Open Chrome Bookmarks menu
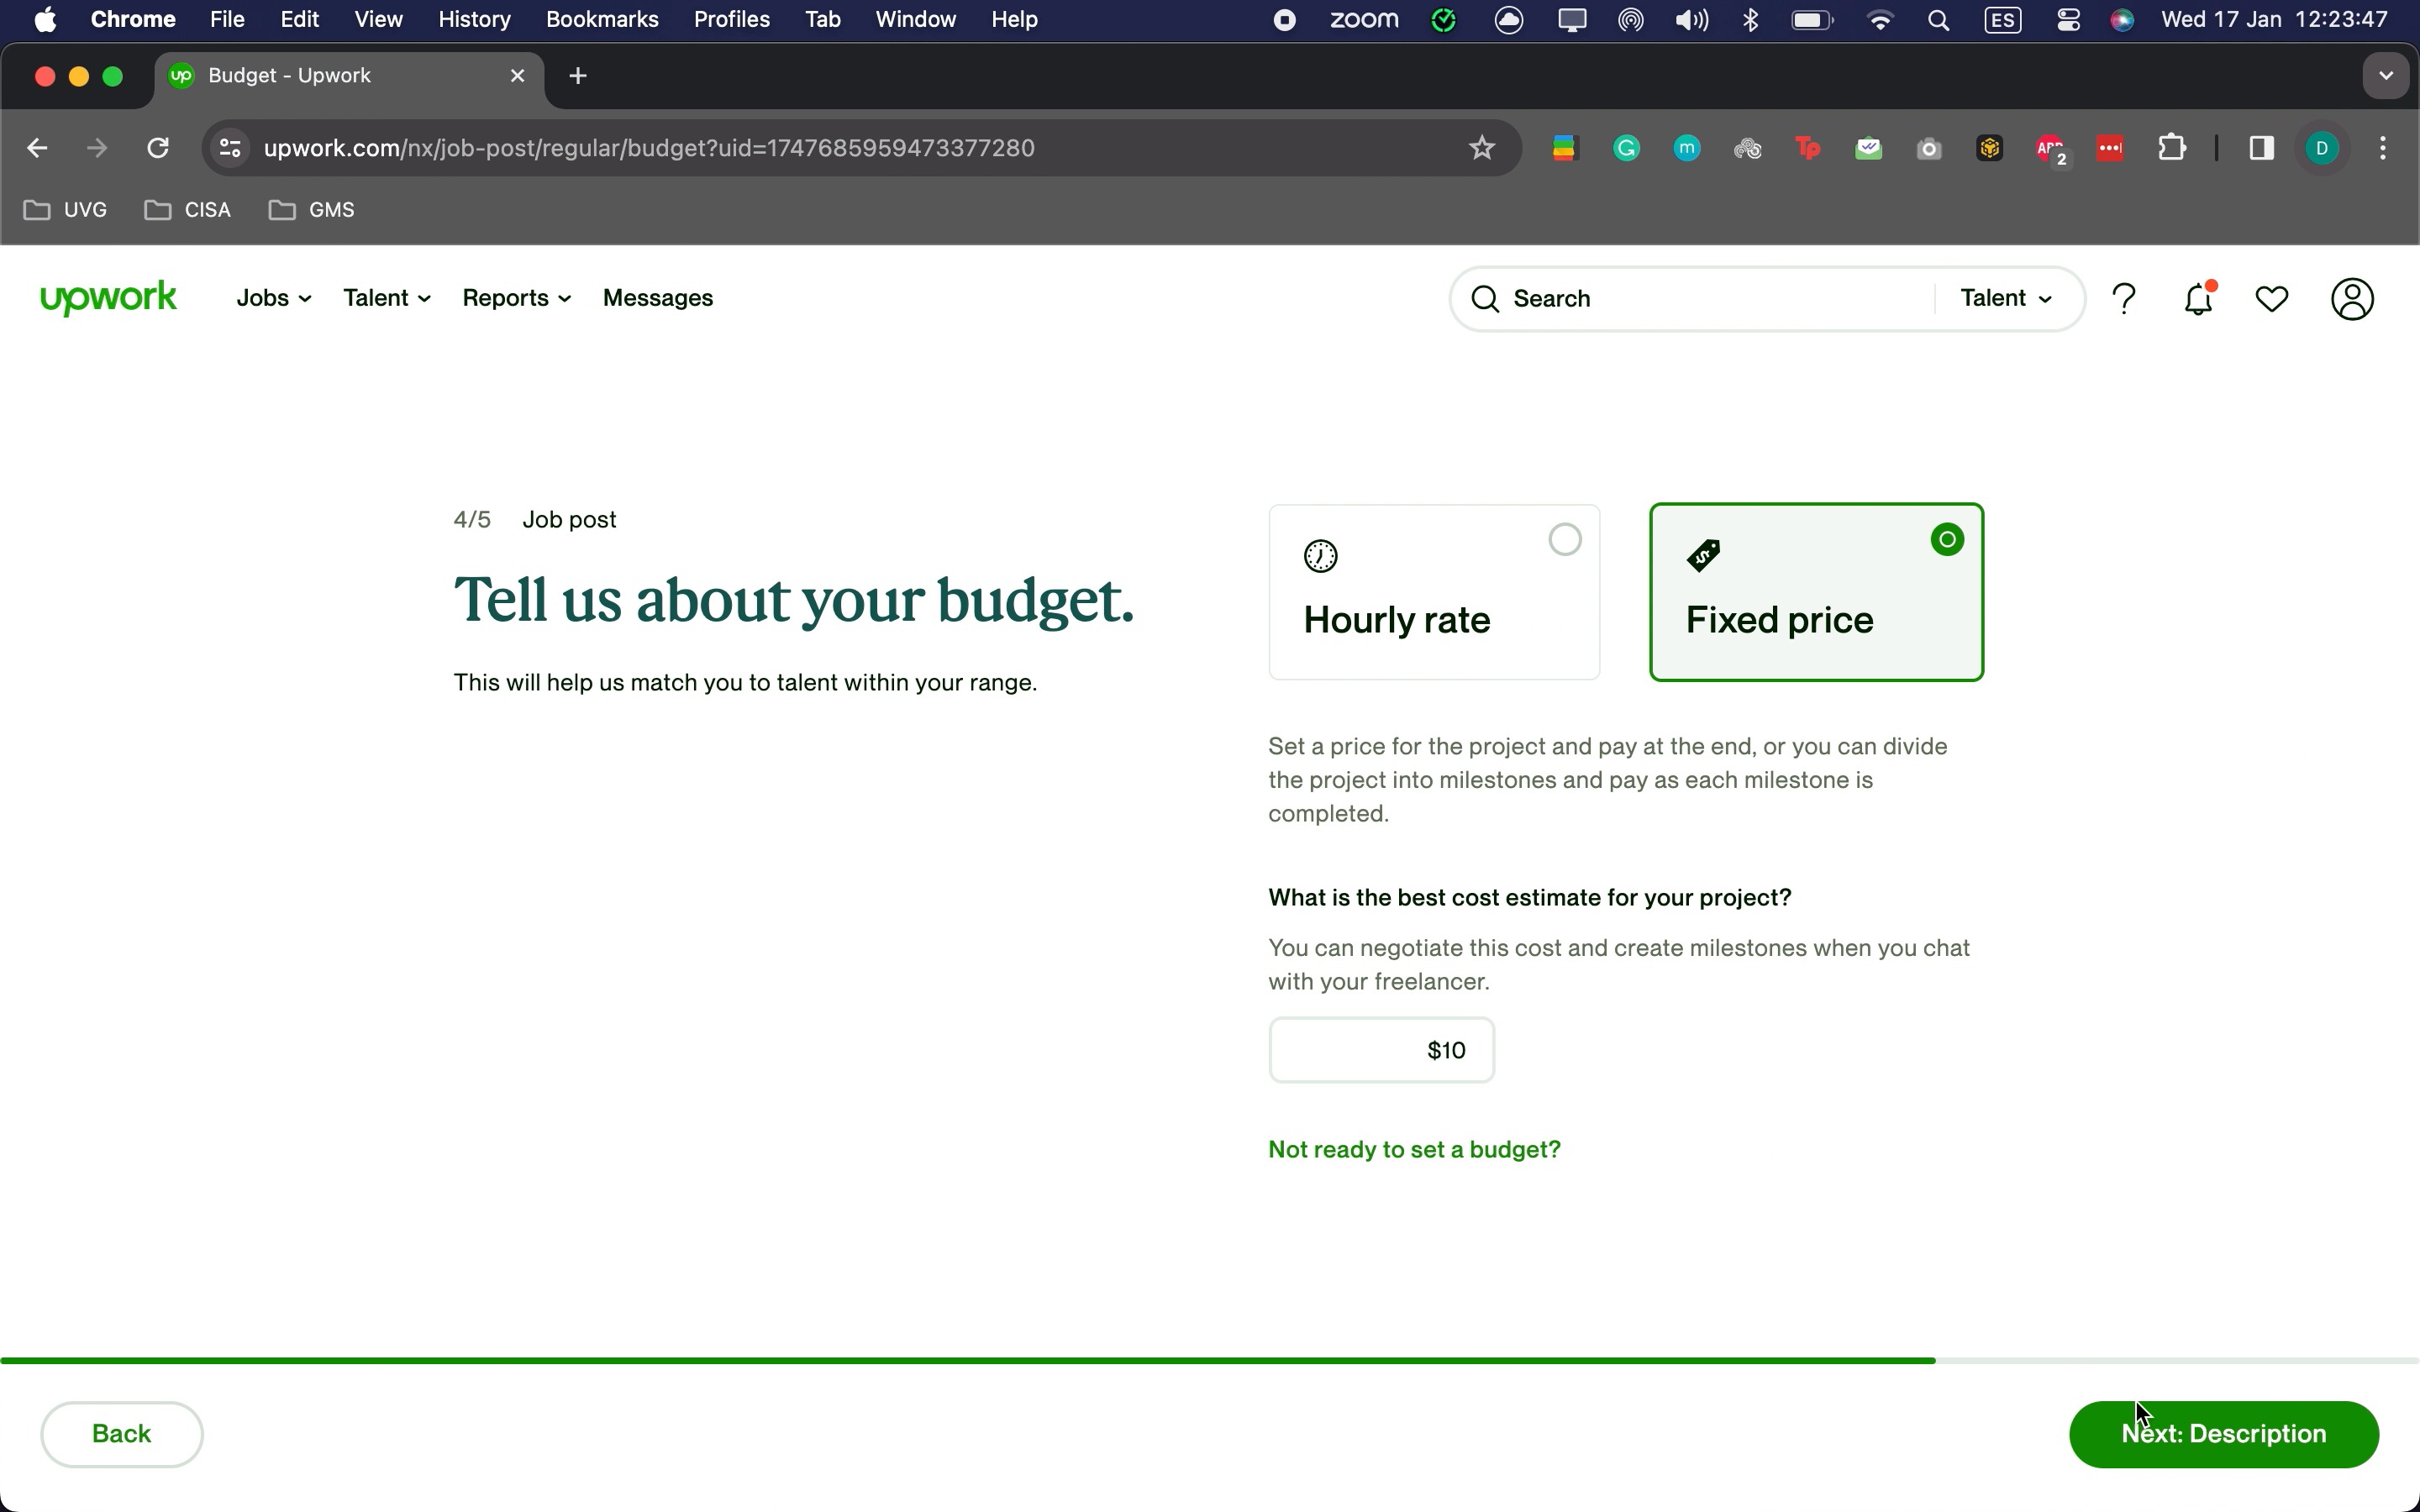 click(601, 20)
